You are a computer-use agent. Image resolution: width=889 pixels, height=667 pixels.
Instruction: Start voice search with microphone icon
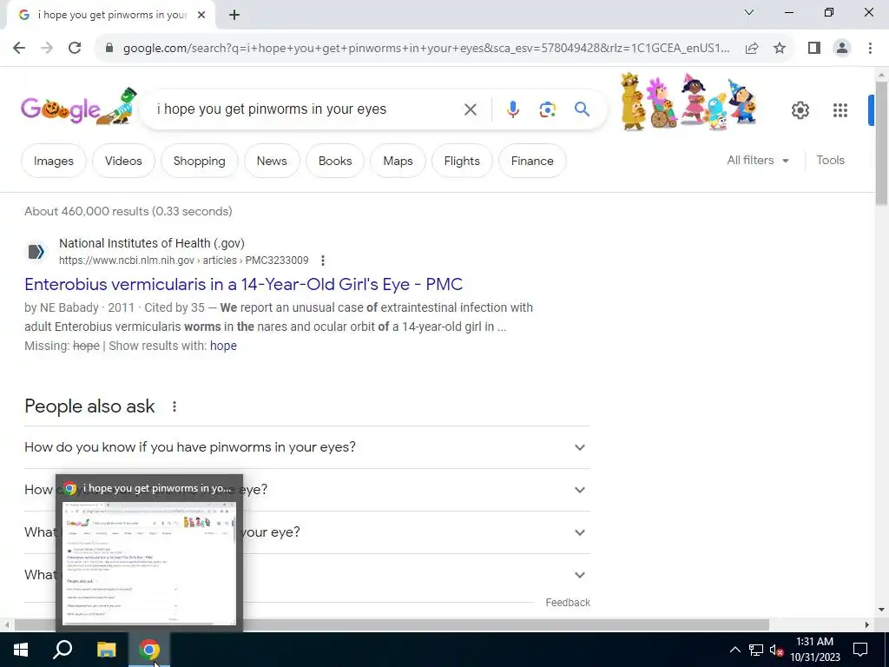tap(512, 109)
